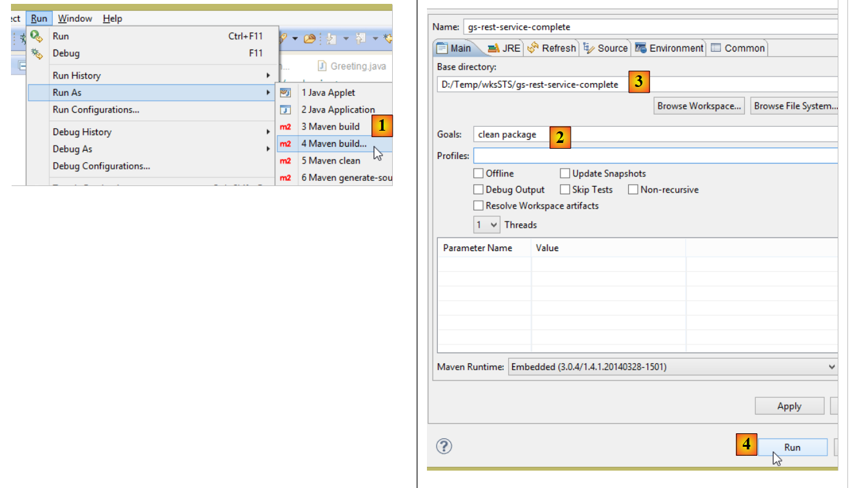Click the m2 icon beside Maven generate-sources
The width and height of the screenshot is (850, 488).
tap(286, 178)
